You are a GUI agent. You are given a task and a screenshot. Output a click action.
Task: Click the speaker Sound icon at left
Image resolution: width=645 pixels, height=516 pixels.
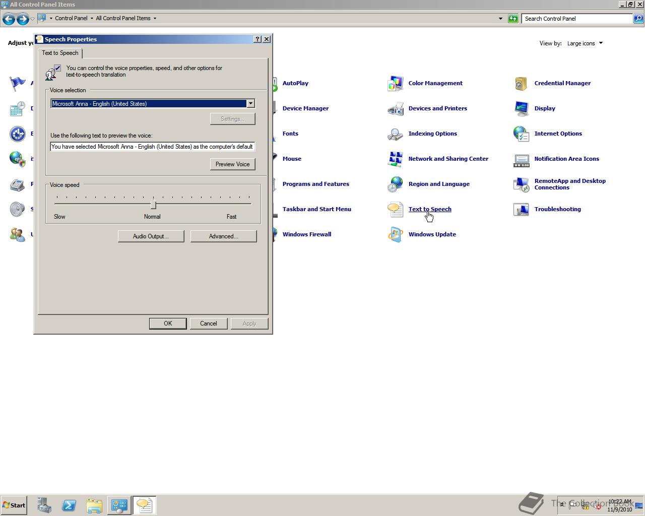coord(18,209)
